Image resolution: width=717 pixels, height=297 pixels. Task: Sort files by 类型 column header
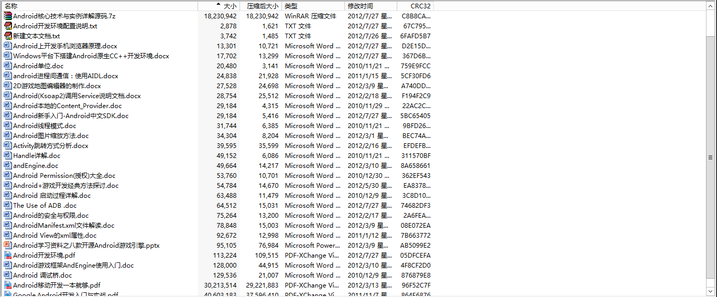point(314,6)
